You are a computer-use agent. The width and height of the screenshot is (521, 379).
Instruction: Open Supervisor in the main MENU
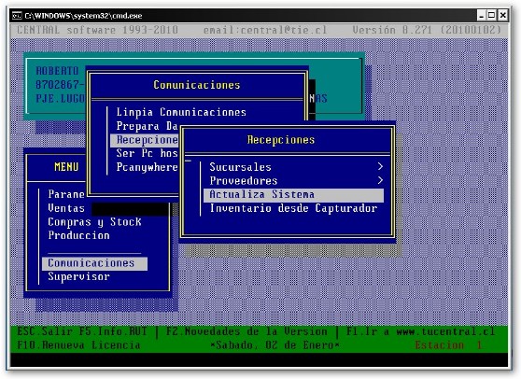click(x=78, y=276)
